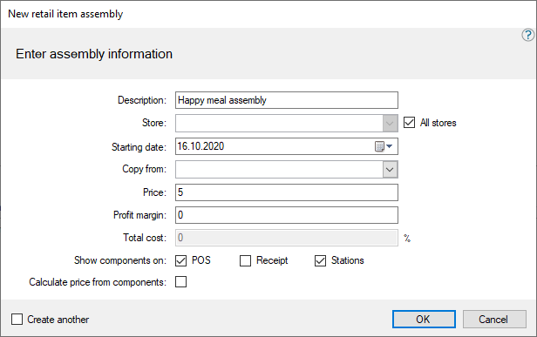This screenshot has width=537, height=337.
Task: Expand the Copy from dropdown
Action: point(390,169)
